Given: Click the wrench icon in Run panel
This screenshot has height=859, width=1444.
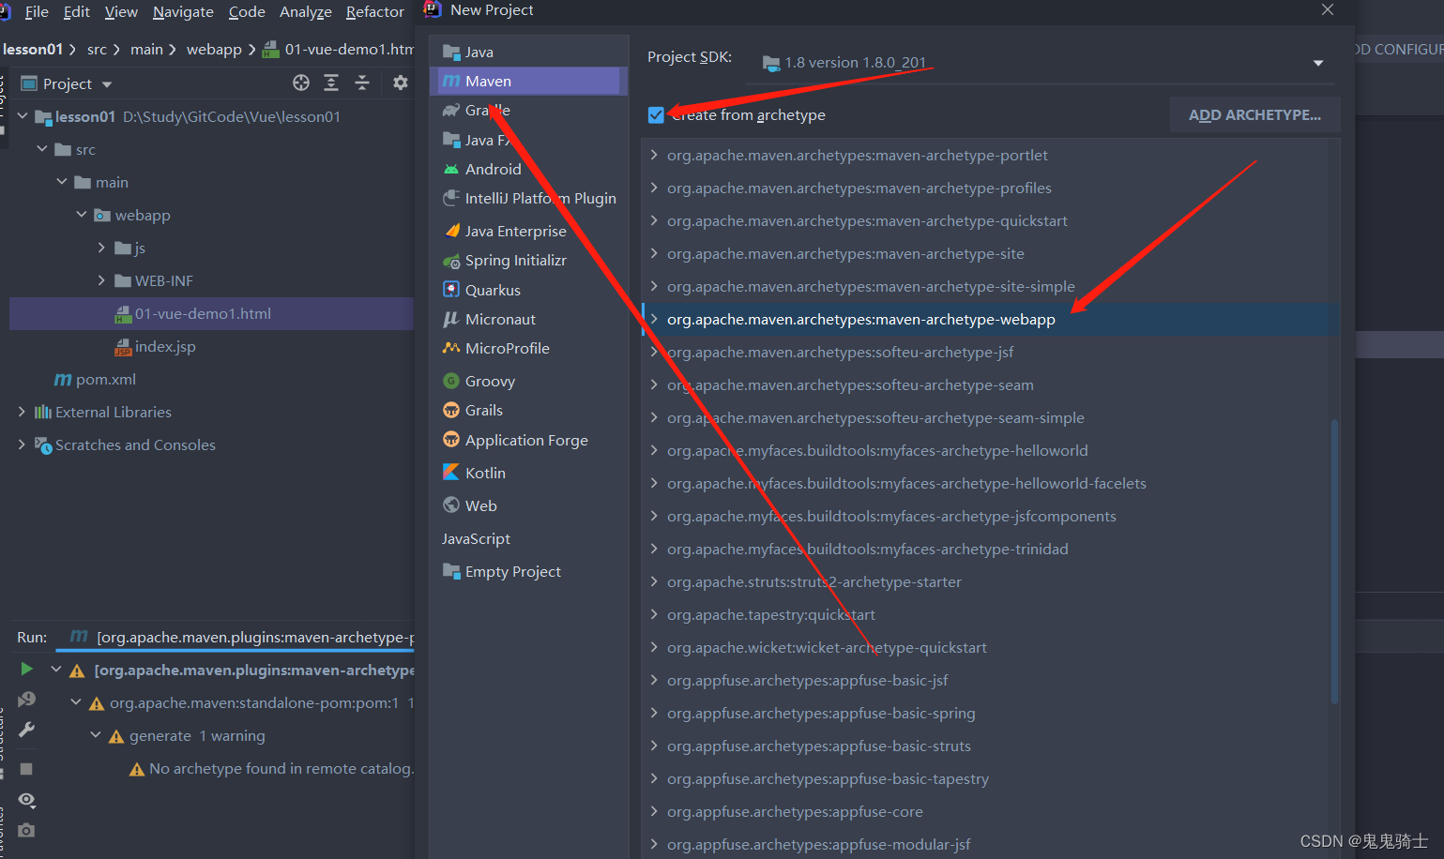Looking at the screenshot, I should click(26, 730).
